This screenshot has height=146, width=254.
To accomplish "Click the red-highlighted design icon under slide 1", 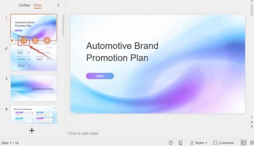I will pyautogui.click(x=24, y=41).
